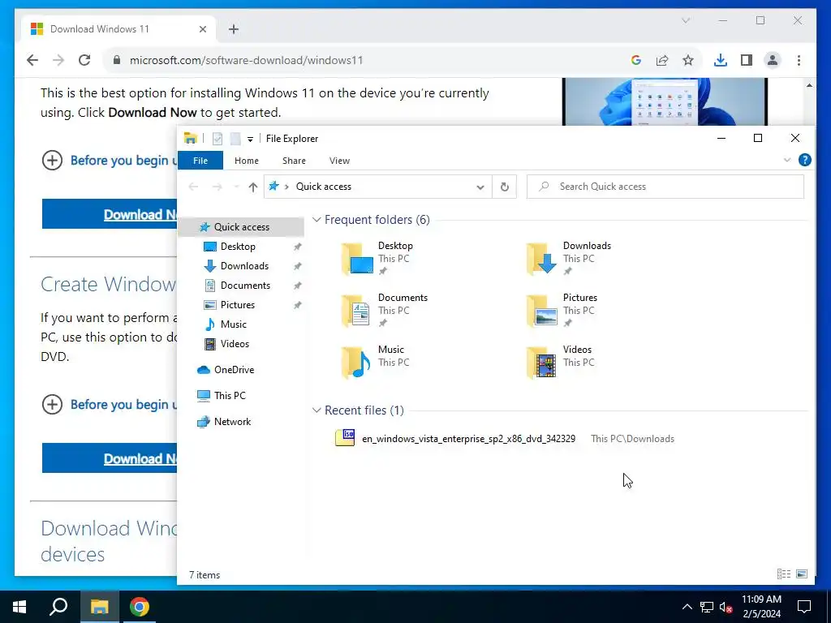831x623 pixels.
Task: Click New folder icon in Quick Access Toolbar
Action: pyautogui.click(x=235, y=138)
